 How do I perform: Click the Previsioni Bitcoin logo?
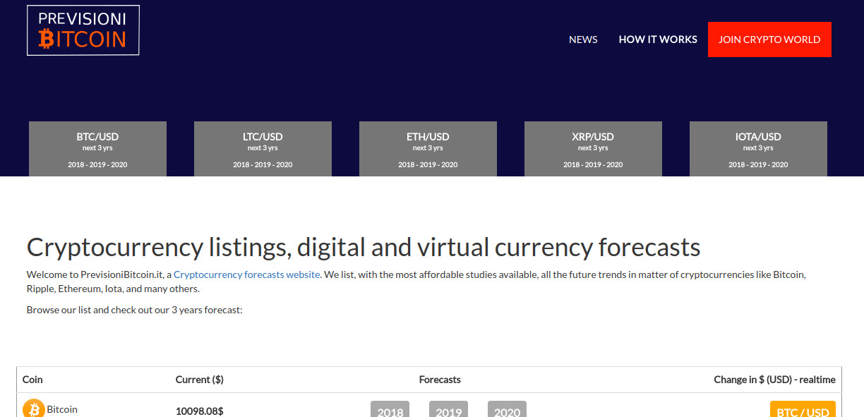coord(83,30)
